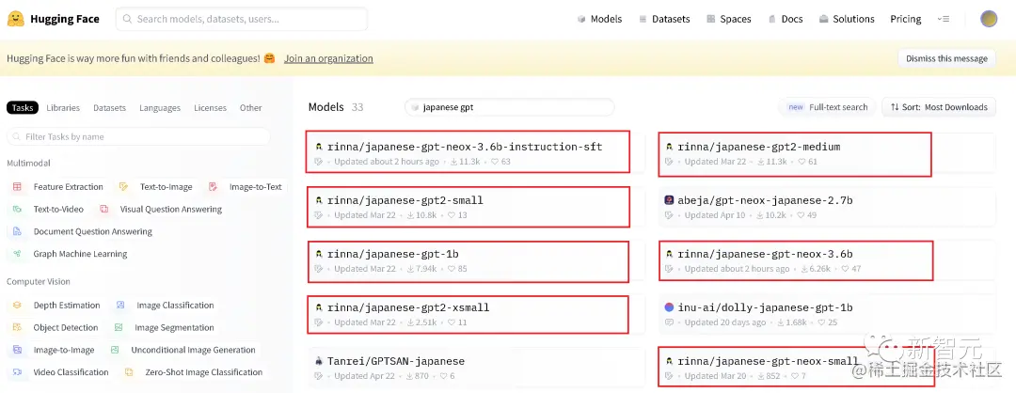This screenshot has width=1016, height=393.
Task: Open rinna/japanese-gpt-neox-3.6b-instruction-sft model
Action: 475,153
